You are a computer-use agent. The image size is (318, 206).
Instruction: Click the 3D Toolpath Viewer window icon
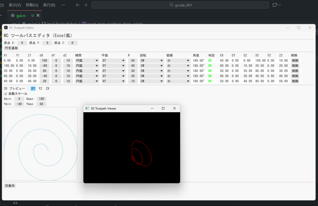(87, 108)
